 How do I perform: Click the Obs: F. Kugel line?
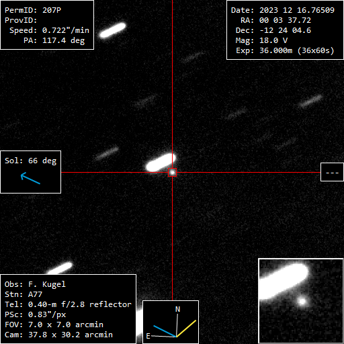(35, 284)
